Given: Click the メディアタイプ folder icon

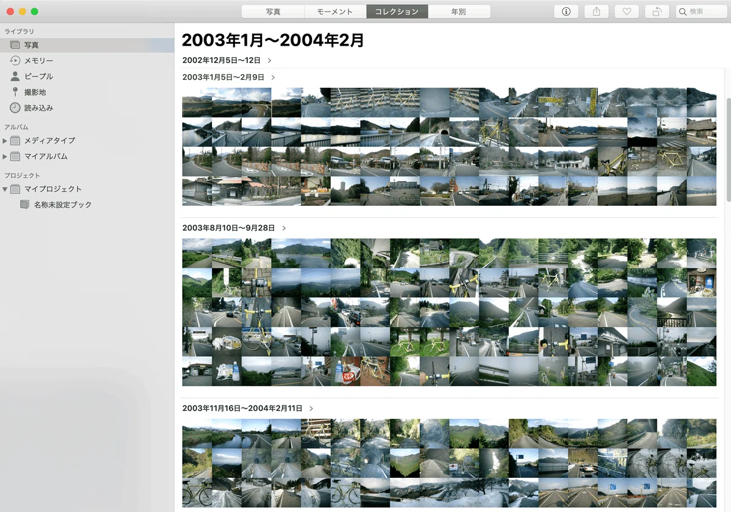Looking at the screenshot, I should point(15,141).
